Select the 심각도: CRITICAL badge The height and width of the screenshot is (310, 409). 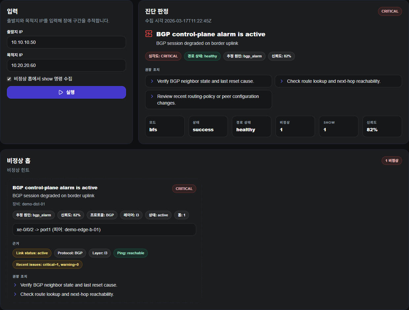(x=163, y=56)
